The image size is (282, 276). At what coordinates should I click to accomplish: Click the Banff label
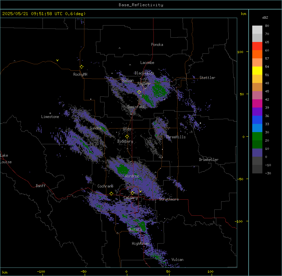(41, 186)
